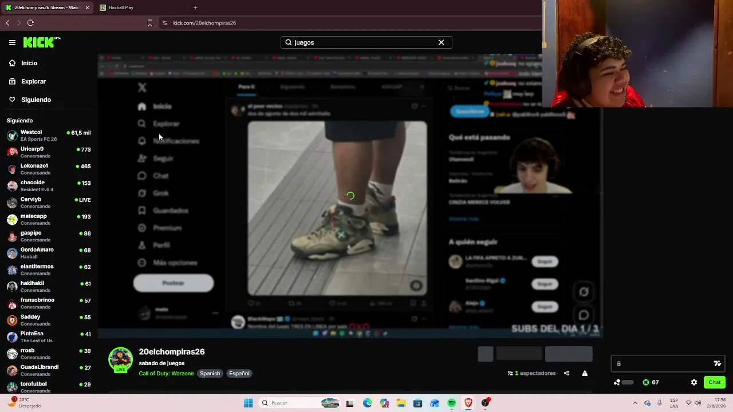Click gaspipe's avatar in sidebar
The height and width of the screenshot is (412, 733).
click(x=12, y=236)
